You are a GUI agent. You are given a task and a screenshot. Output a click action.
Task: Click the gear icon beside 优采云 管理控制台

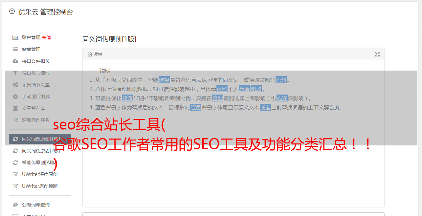12,11
